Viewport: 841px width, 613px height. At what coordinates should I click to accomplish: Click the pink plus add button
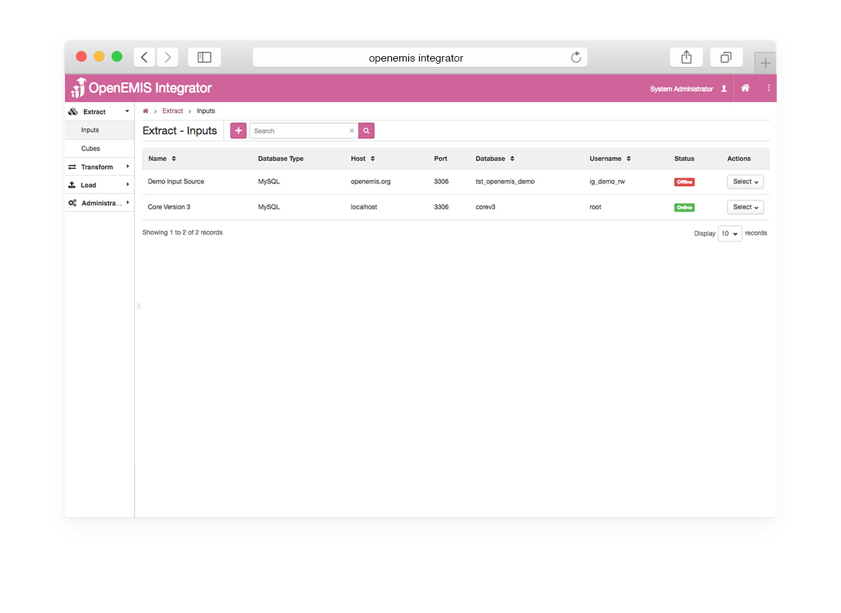tap(238, 131)
